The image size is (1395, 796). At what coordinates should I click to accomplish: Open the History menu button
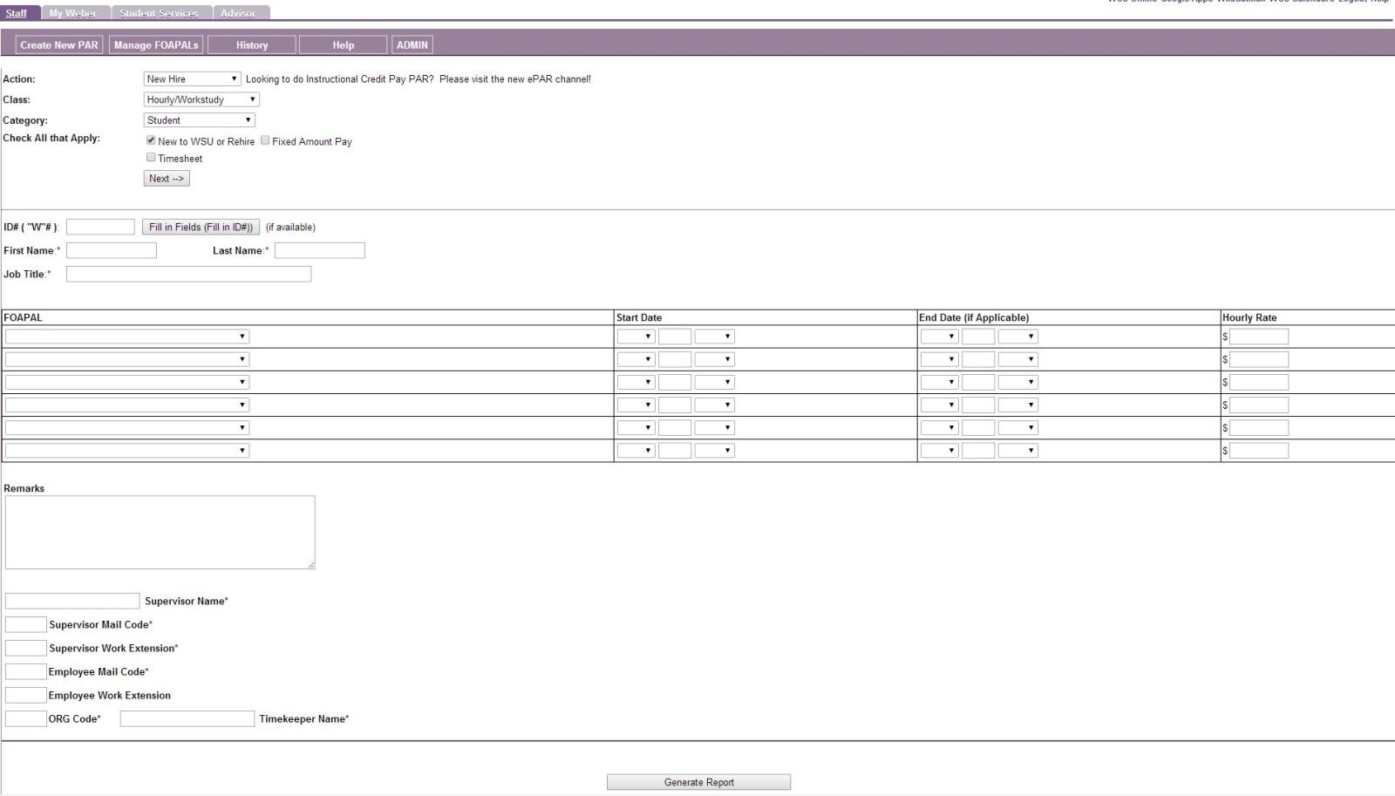252,45
